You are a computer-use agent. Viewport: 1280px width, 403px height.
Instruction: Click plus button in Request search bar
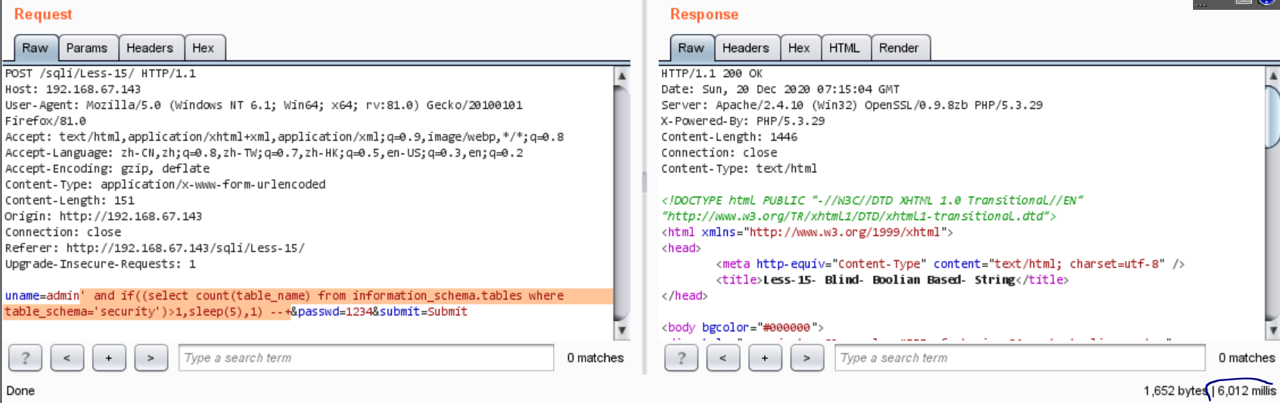(x=109, y=358)
